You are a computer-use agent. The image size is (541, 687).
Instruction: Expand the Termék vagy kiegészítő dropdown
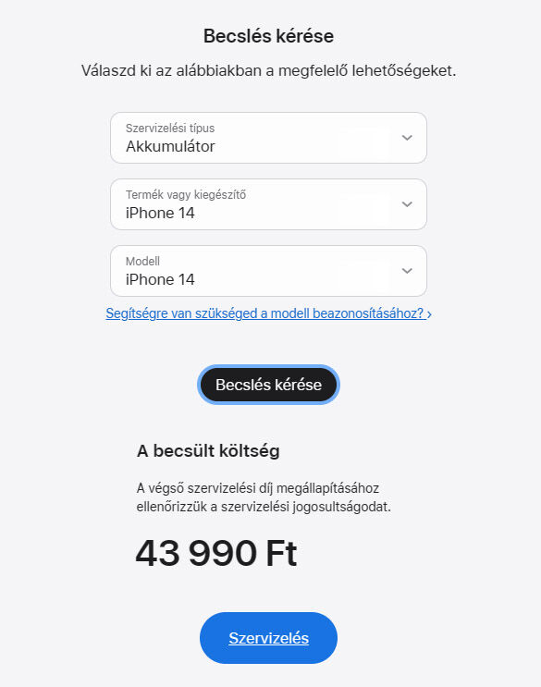click(x=268, y=204)
